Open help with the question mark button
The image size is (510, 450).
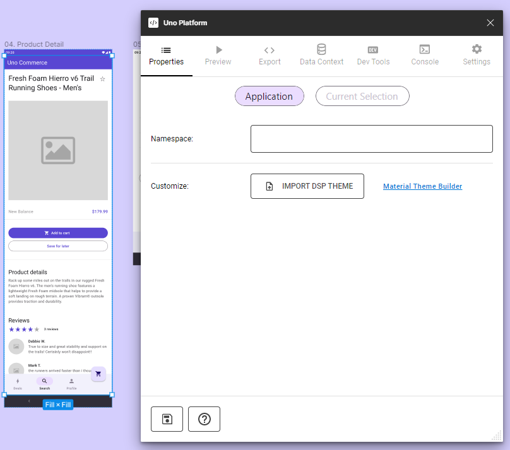[204, 419]
